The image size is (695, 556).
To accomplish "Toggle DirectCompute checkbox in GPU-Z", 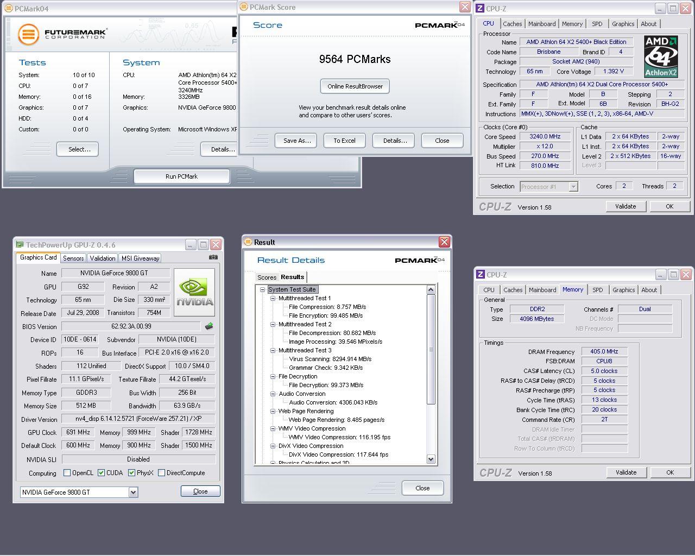I will click(x=162, y=473).
